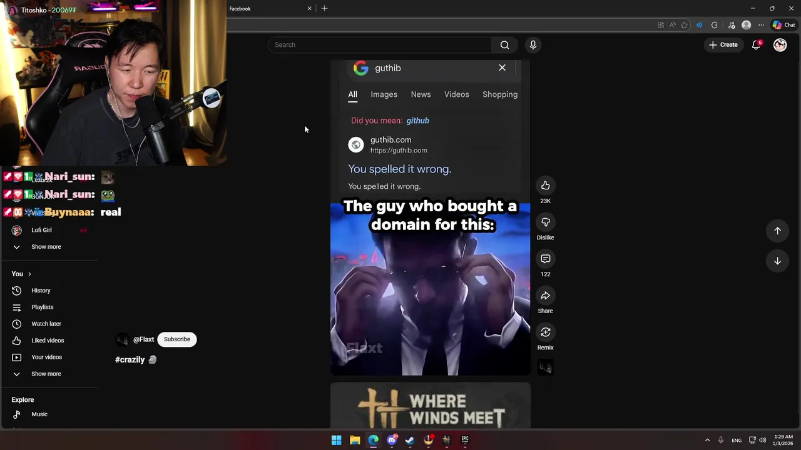
Task: Open Microsoft Edge from the taskbar
Action: (x=373, y=440)
